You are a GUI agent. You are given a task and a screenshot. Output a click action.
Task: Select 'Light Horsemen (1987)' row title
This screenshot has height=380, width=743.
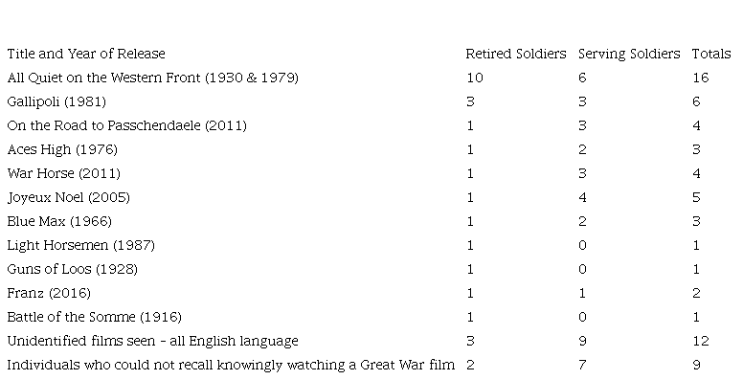click(x=81, y=245)
